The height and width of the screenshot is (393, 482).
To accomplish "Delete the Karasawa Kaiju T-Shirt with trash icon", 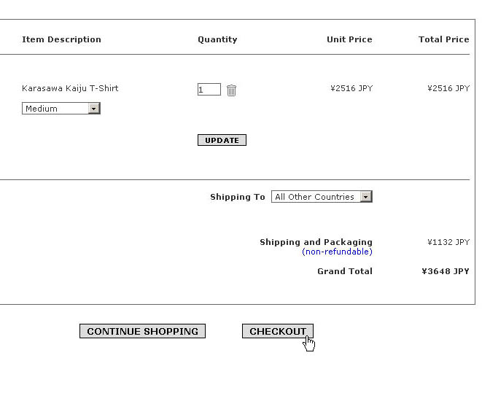I will pyautogui.click(x=231, y=90).
